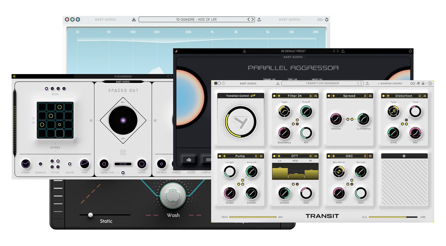Image resolution: width=446 pixels, height=246 pixels.
Task: Open the Spread module menu
Action: [x=365, y=96]
